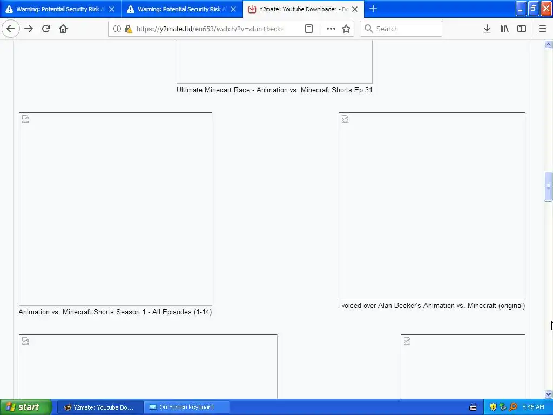553x415 pixels.
Task: Click the magnifier tray icon
Action: point(513,407)
